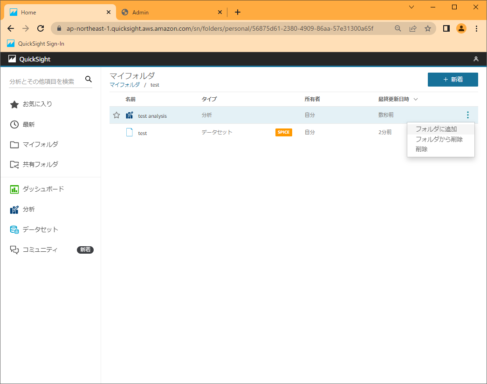487x384 pixels.
Task: Click the analysis icon beside test analysis
Action: (x=130, y=115)
